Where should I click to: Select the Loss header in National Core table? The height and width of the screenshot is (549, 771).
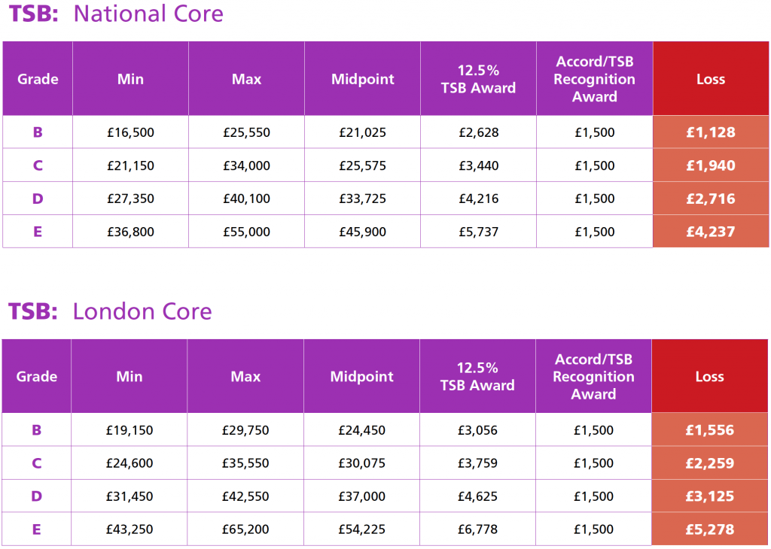coord(710,79)
